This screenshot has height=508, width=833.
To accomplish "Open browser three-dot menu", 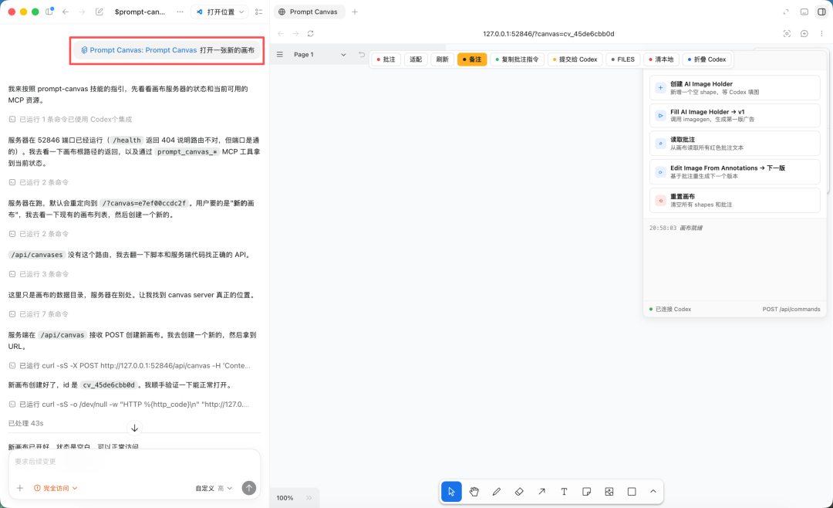I will 821,33.
